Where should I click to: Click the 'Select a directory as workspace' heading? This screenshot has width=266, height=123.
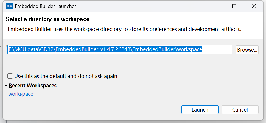pos(47,19)
